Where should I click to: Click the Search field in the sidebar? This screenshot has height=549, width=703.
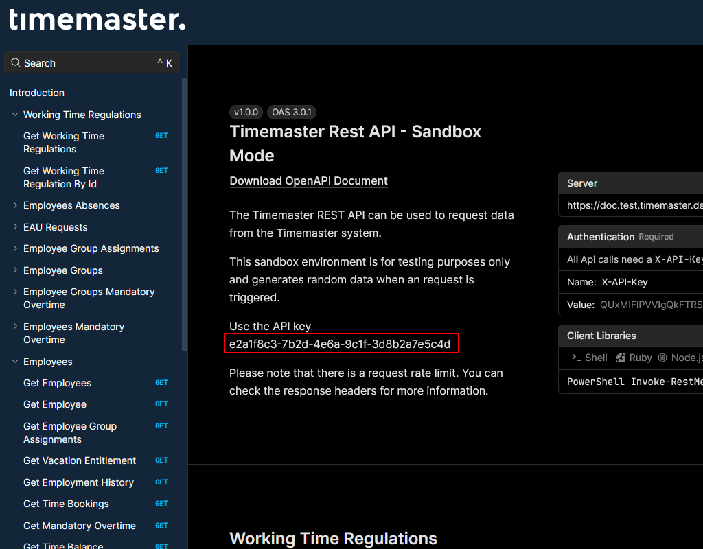[x=89, y=62]
